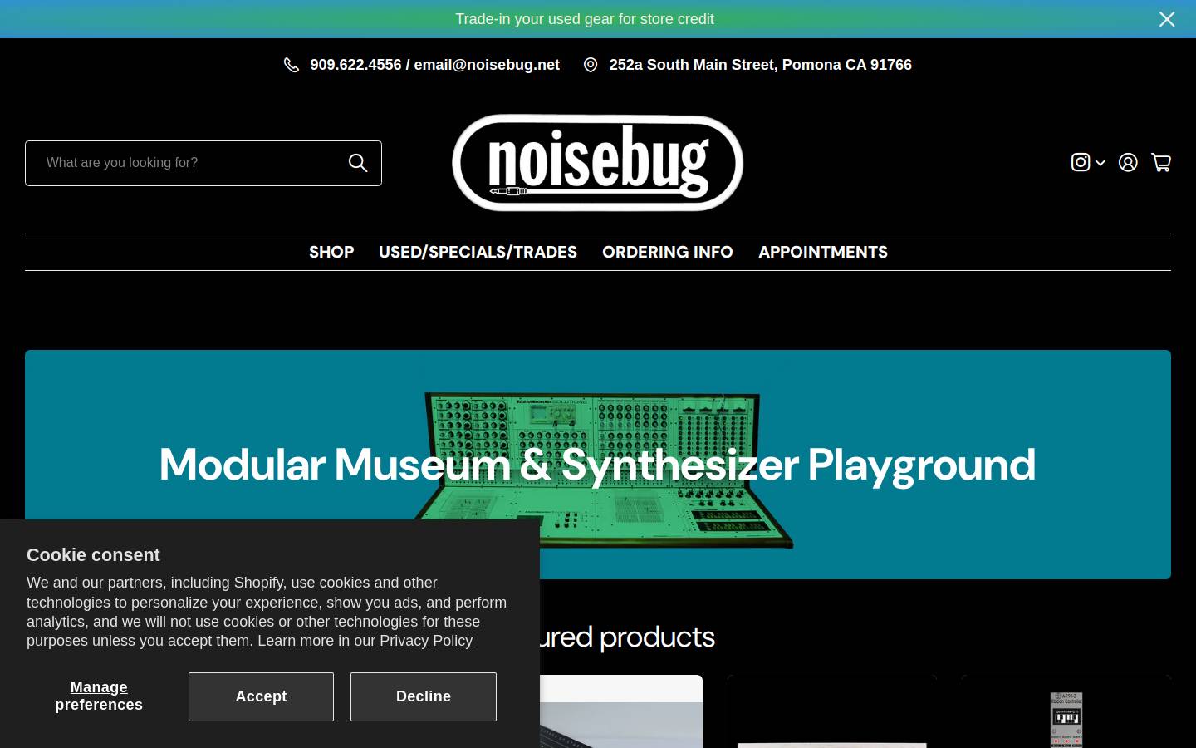The width and height of the screenshot is (1196, 748).
Task: Open the account login icon
Action: (x=1128, y=162)
